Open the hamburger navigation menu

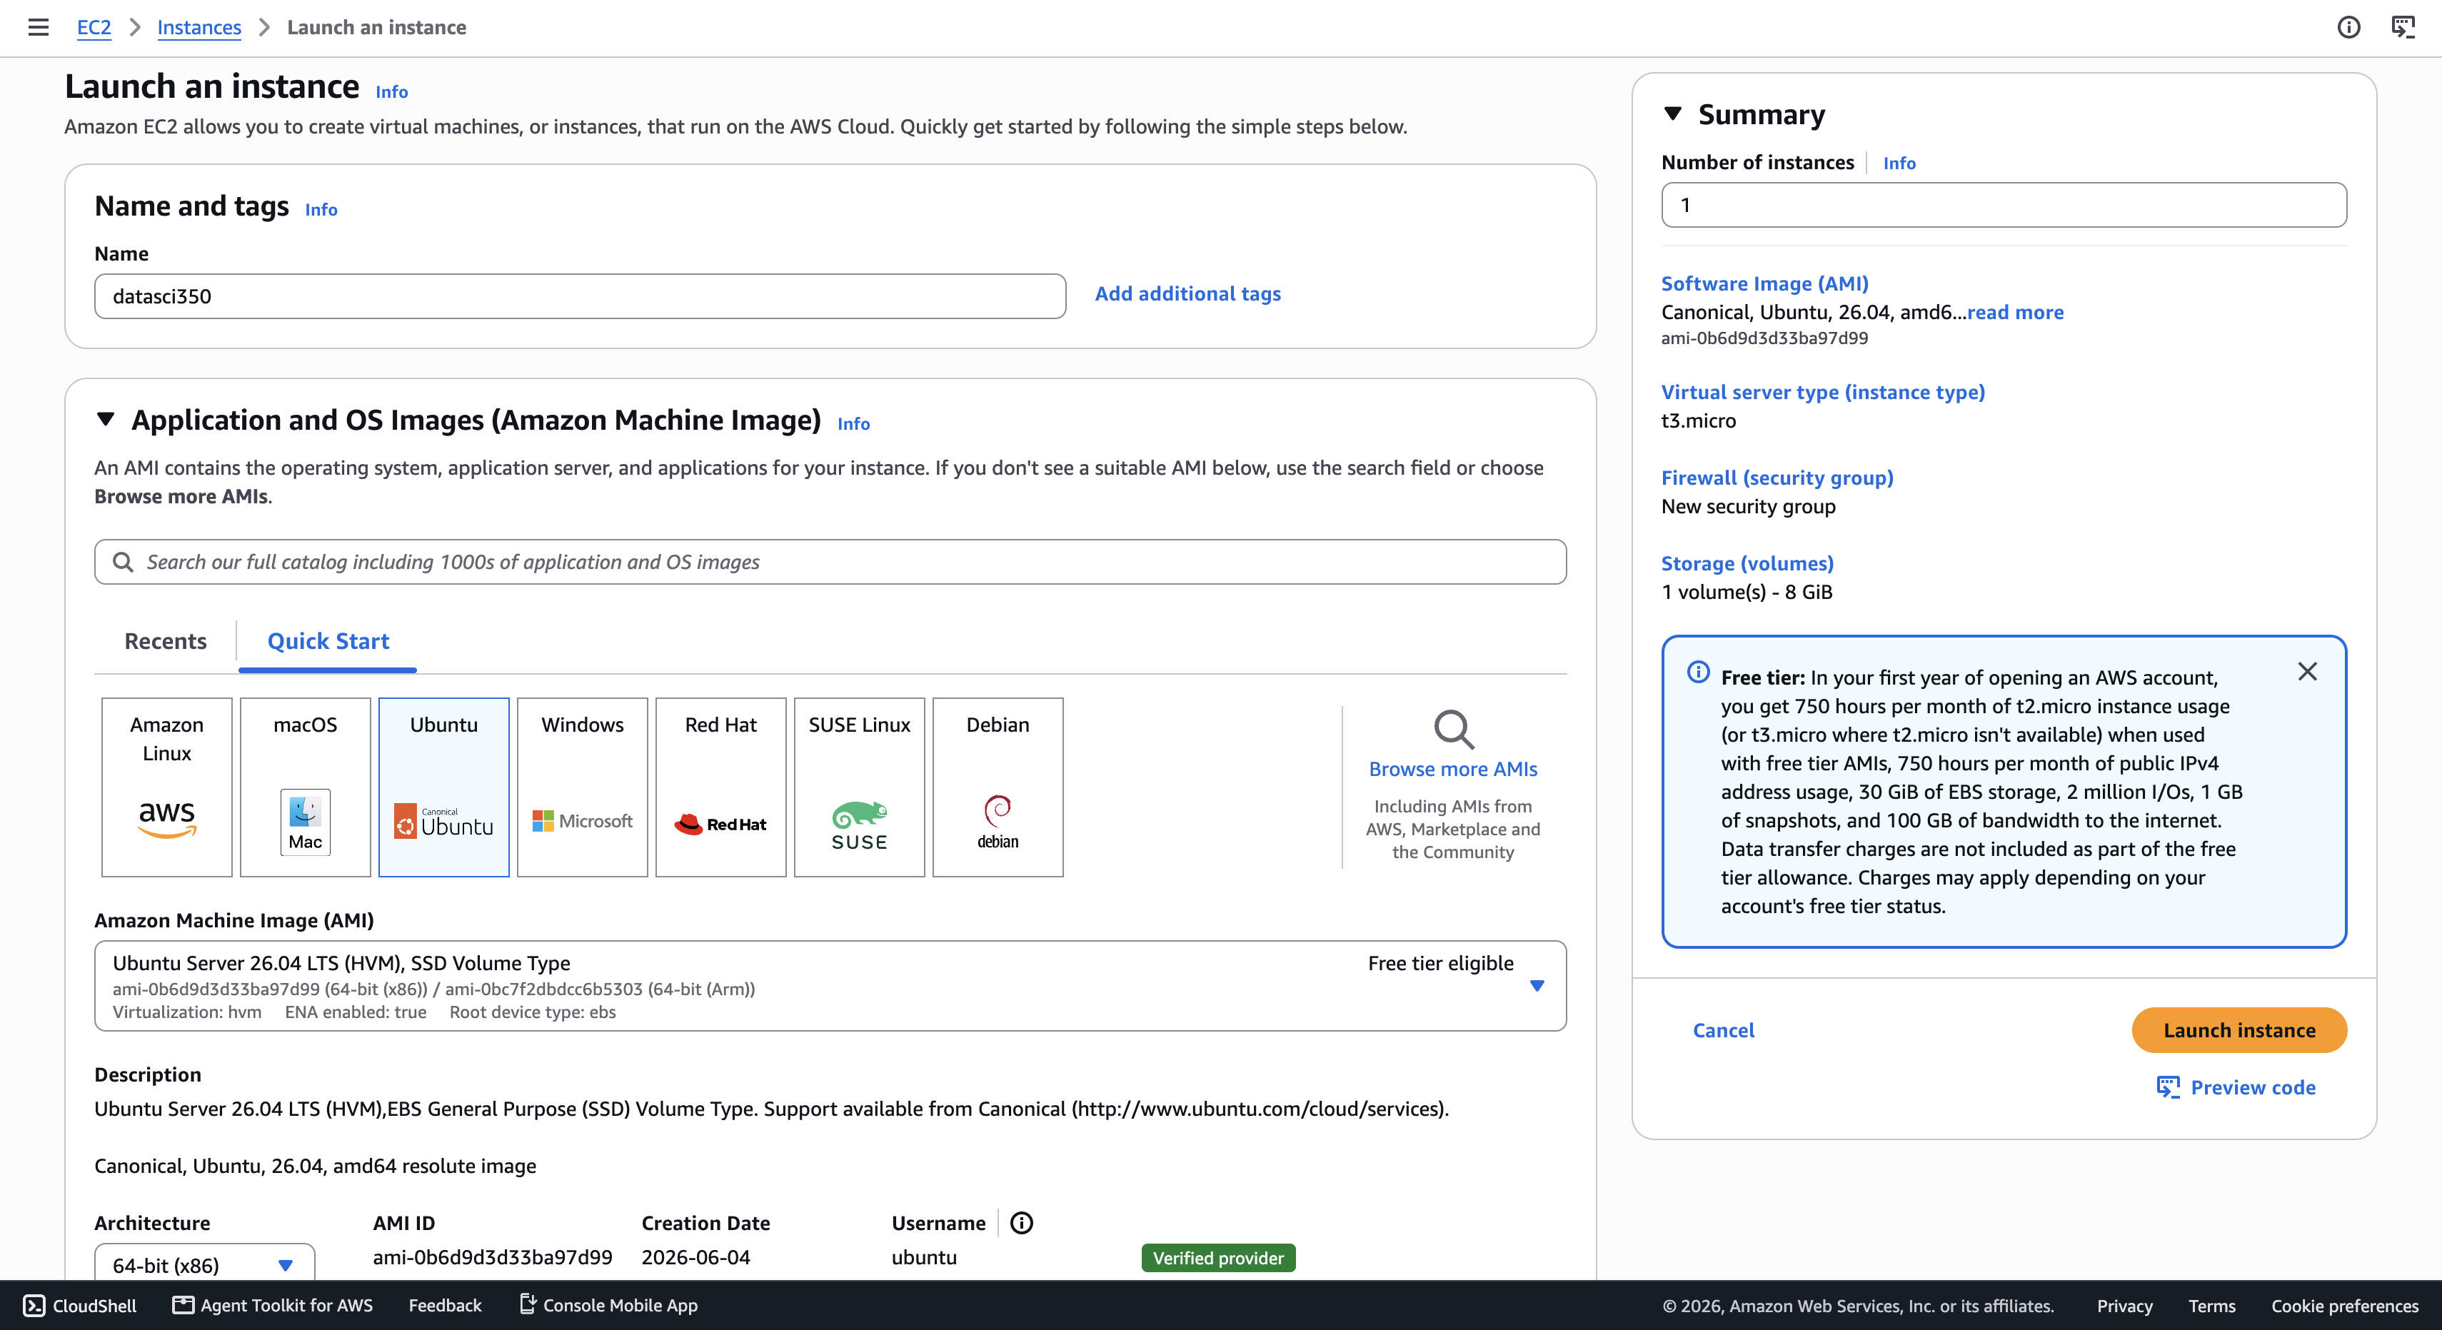pyautogui.click(x=38, y=28)
